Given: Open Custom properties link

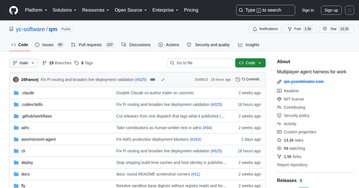Looking at the screenshot, I should (296, 132).
